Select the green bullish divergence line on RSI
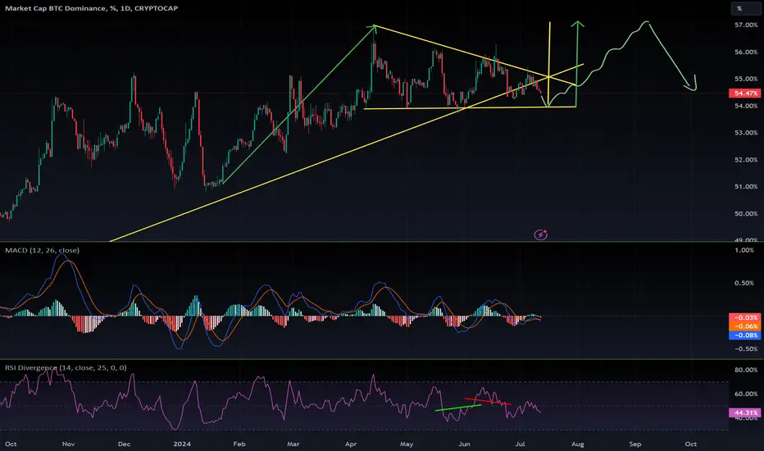This screenshot has width=764, height=451. point(458,408)
